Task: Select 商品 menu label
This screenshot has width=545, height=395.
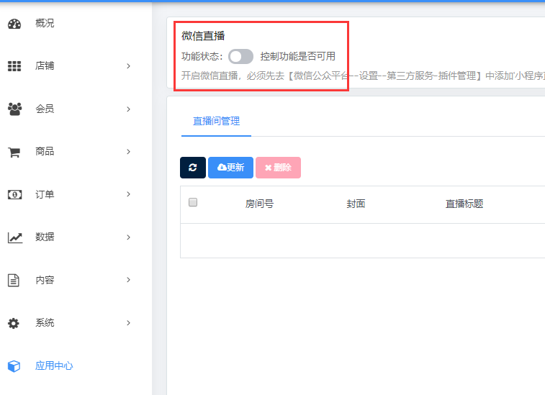Action: click(45, 151)
